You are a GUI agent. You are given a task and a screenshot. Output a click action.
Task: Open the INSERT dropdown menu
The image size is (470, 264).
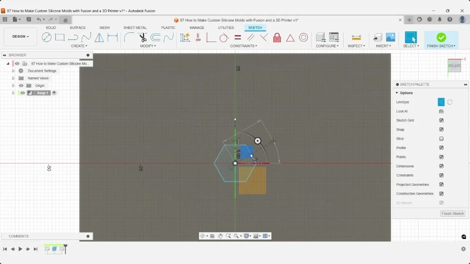pos(383,46)
